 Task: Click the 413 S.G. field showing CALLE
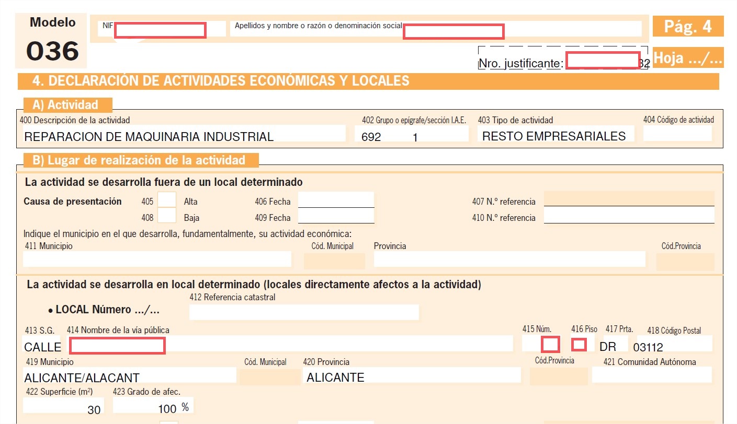pos(42,344)
